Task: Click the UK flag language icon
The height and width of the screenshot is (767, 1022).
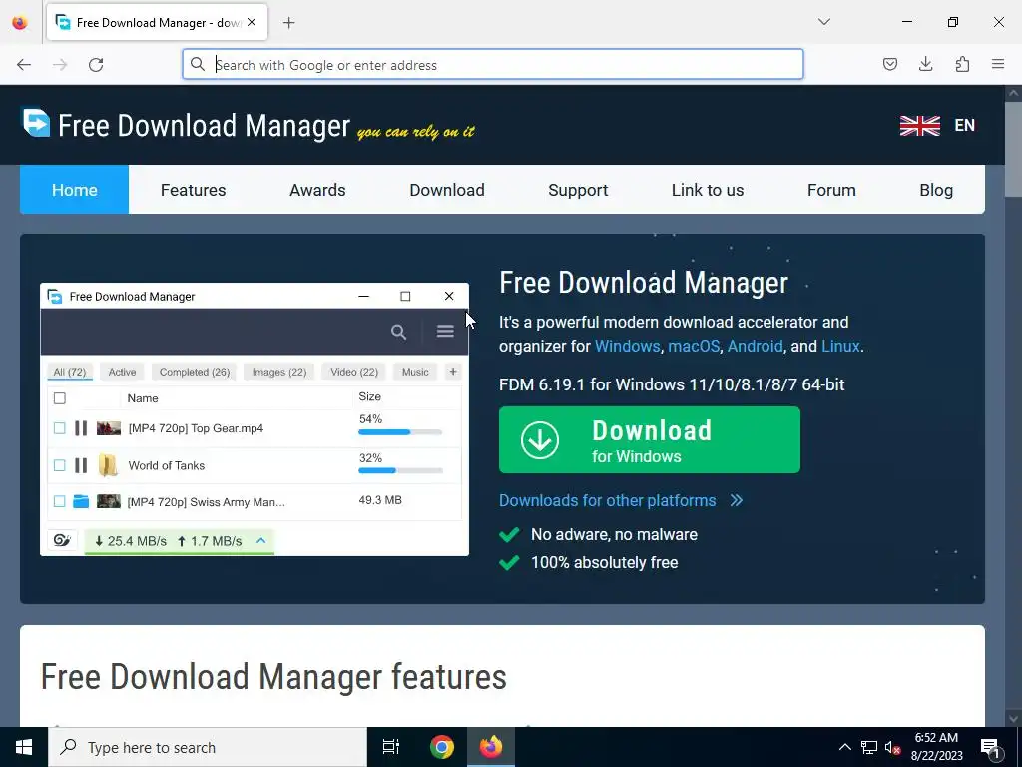Action: (919, 125)
